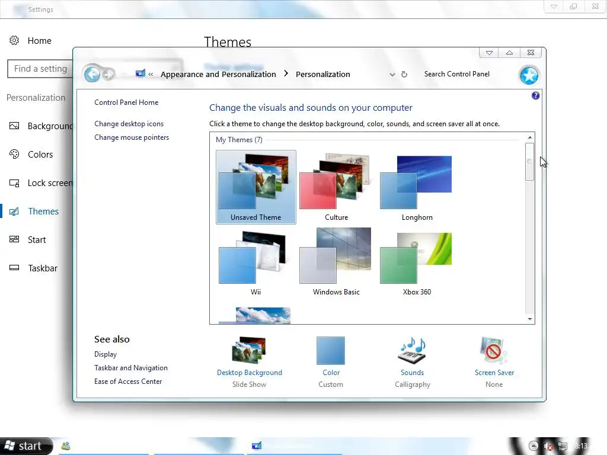This screenshot has height=455, width=607.
Task: Click the Find a setting box
Action: 40,69
